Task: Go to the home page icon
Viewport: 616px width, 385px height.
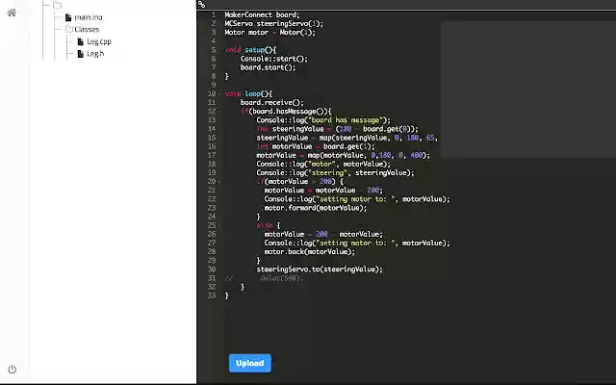Action: (x=12, y=13)
